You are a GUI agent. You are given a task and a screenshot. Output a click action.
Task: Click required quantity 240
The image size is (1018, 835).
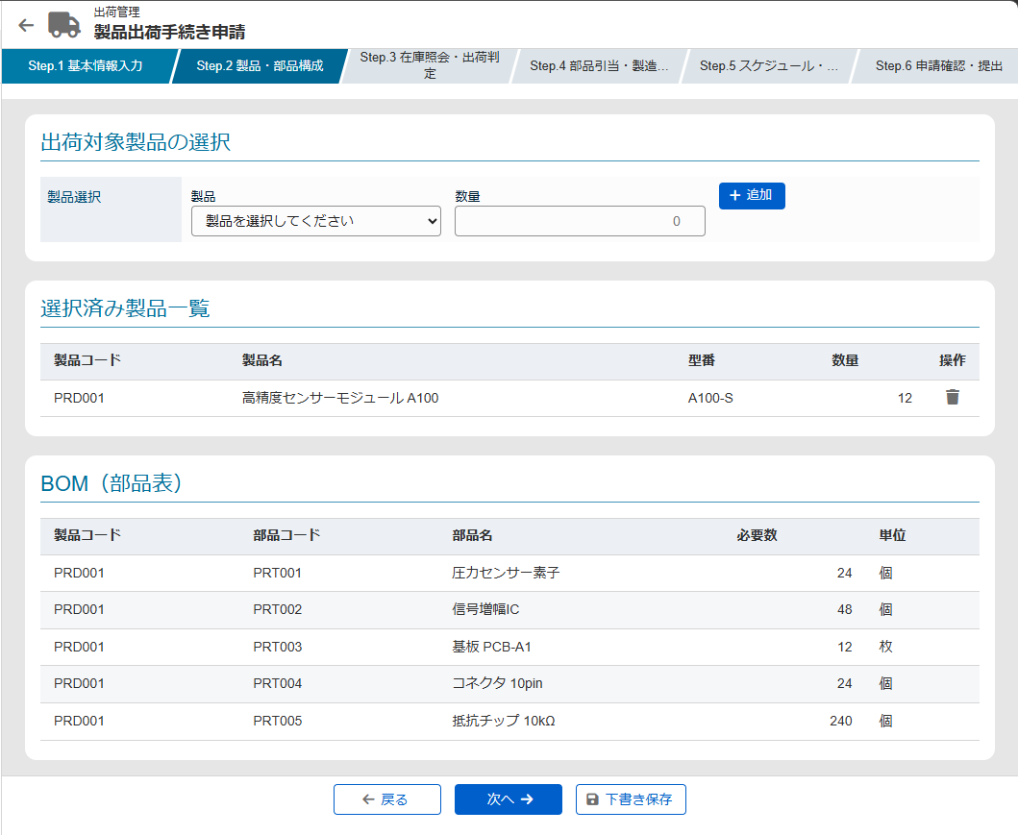841,721
